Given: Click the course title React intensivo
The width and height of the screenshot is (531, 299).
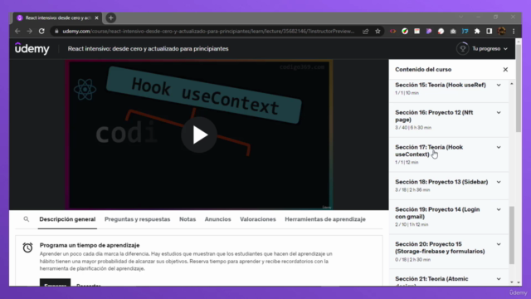Looking at the screenshot, I should pos(148,49).
